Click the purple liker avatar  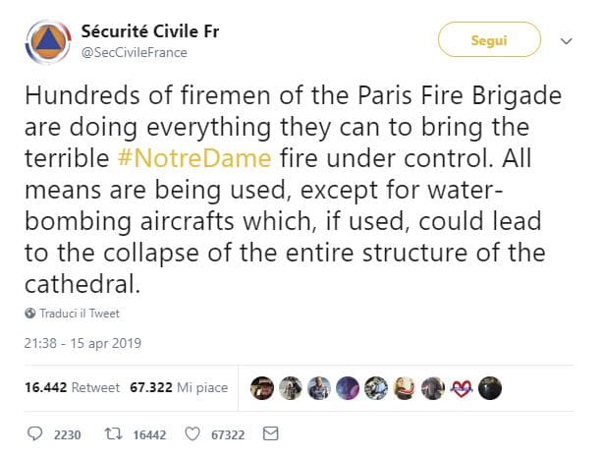[x=347, y=388]
